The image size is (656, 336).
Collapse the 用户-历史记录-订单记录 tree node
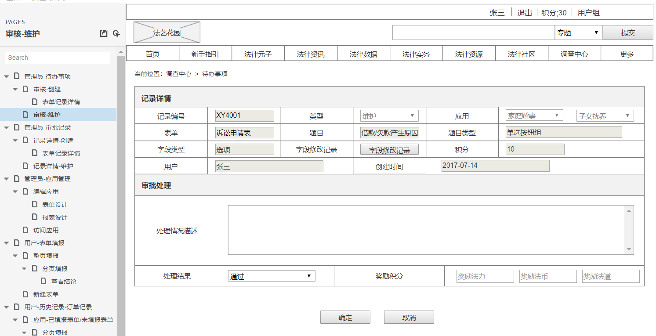click(x=6, y=307)
